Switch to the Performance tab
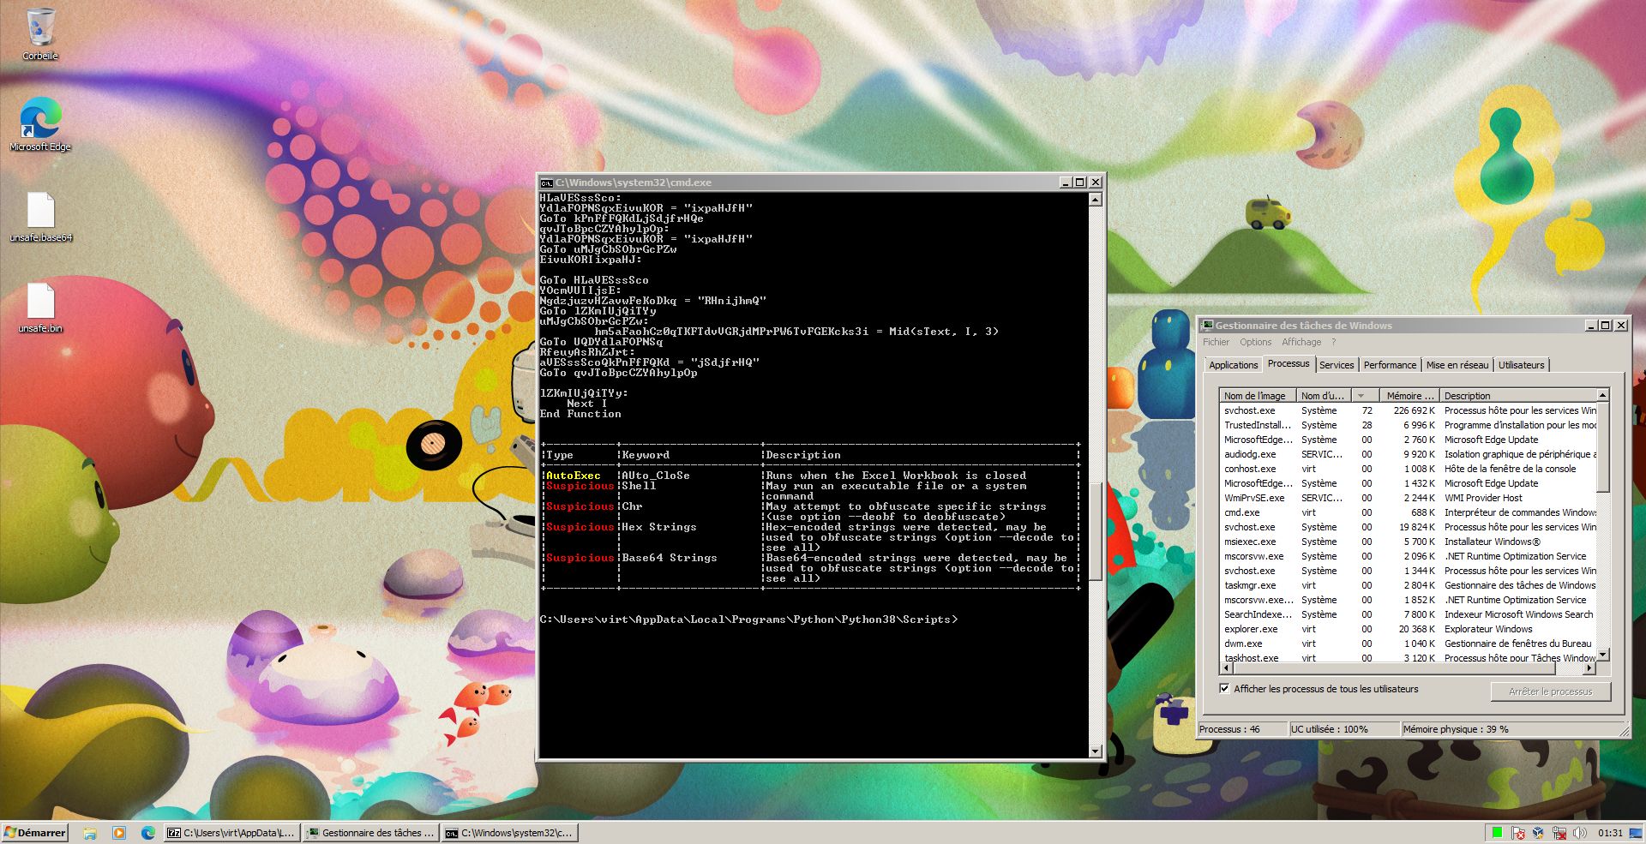 point(1390,365)
